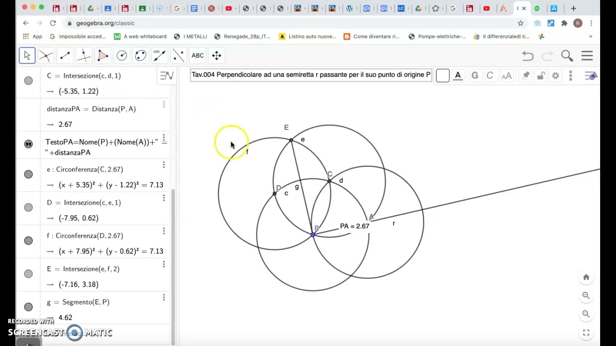This screenshot has height=346, width=616.
Task: Open 'A web whiteboard' bookmark
Action: coord(140,37)
